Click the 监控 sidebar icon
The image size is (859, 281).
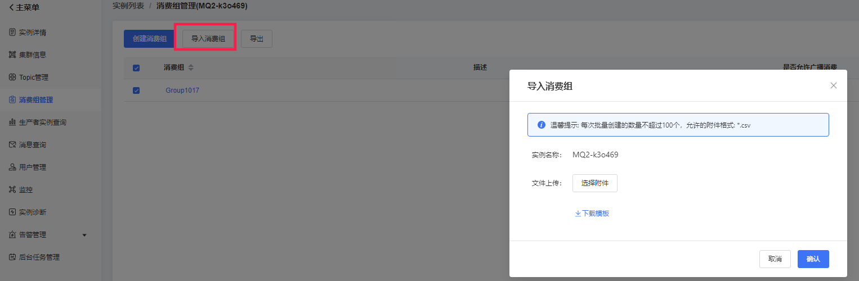[12, 189]
